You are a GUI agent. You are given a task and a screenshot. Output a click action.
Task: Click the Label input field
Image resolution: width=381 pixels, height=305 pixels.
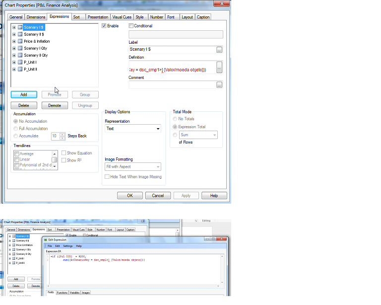(173, 49)
